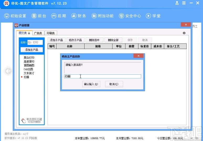Screen dimensions: 203x141
Task: Select 复图晒图 in product list
Action: pyautogui.click(x=29, y=66)
